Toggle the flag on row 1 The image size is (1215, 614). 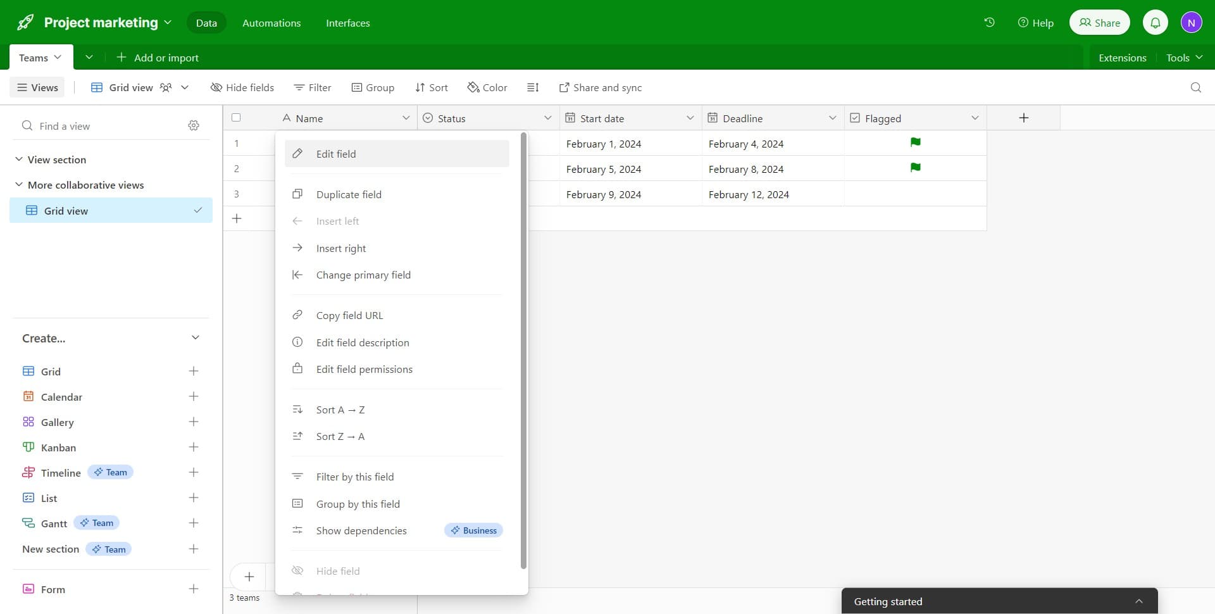click(x=916, y=142)
